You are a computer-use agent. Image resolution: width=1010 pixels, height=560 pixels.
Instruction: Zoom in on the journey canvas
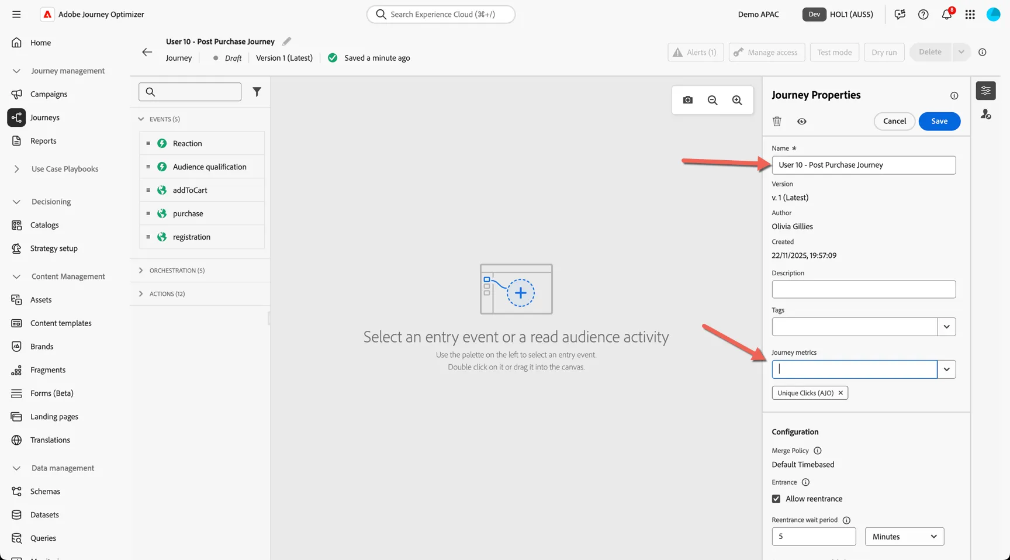coord(737,100)
